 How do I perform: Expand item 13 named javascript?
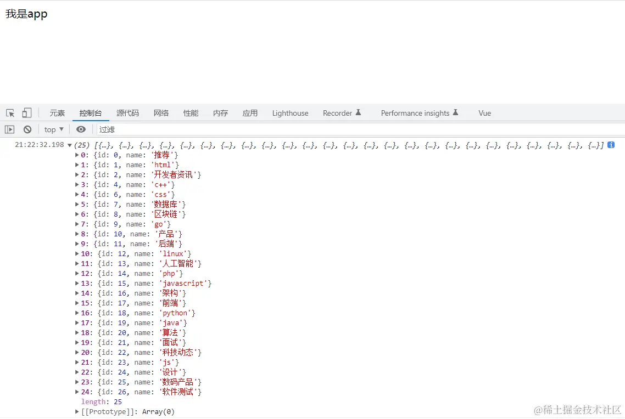[x=77, y=284]
